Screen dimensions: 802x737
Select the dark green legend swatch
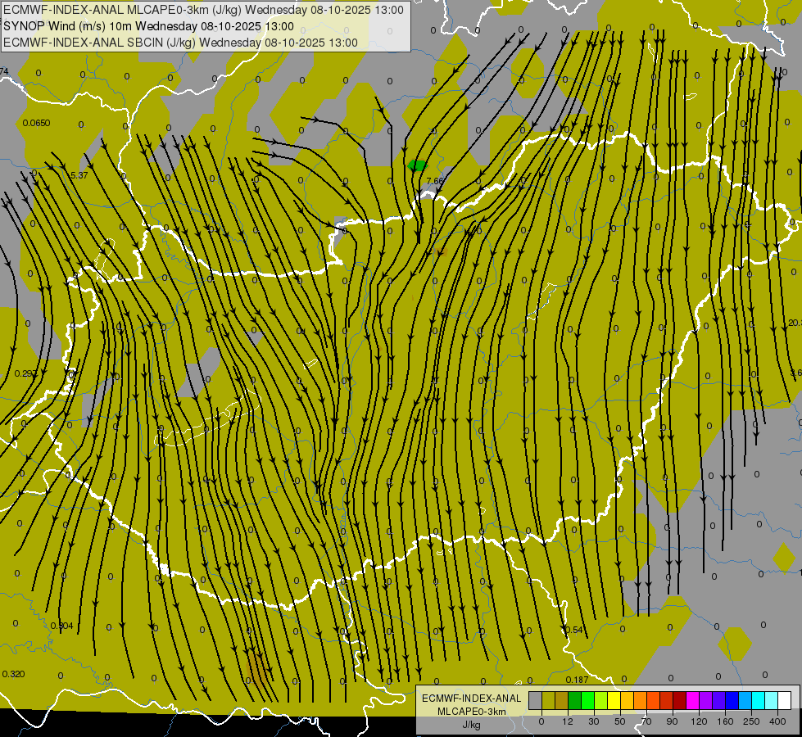(x=574, y=700)
